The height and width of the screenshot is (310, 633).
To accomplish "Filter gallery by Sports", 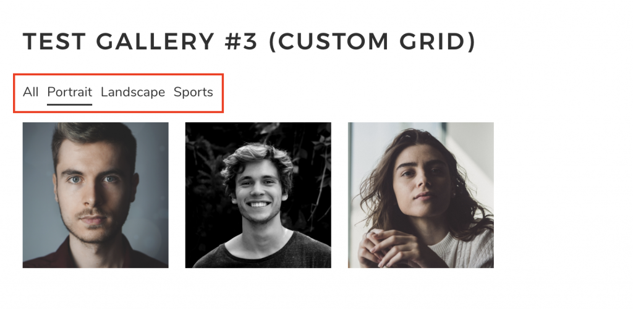I will 193,92.
